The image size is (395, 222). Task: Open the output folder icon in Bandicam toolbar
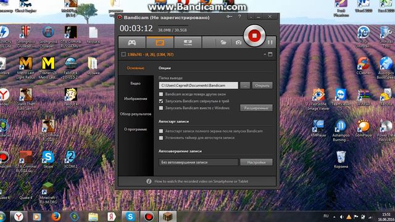tap(223, 43)
